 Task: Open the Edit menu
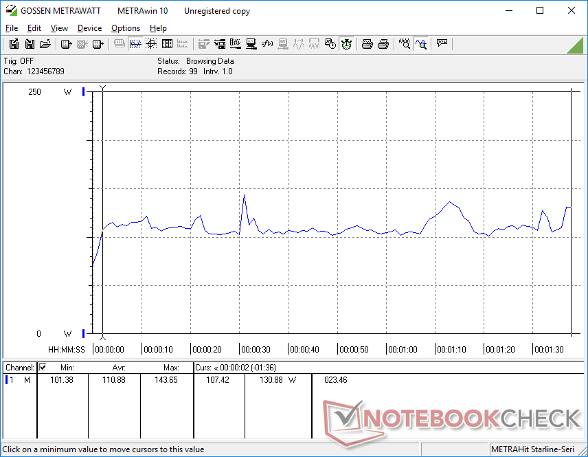click(x=34, y=28)
